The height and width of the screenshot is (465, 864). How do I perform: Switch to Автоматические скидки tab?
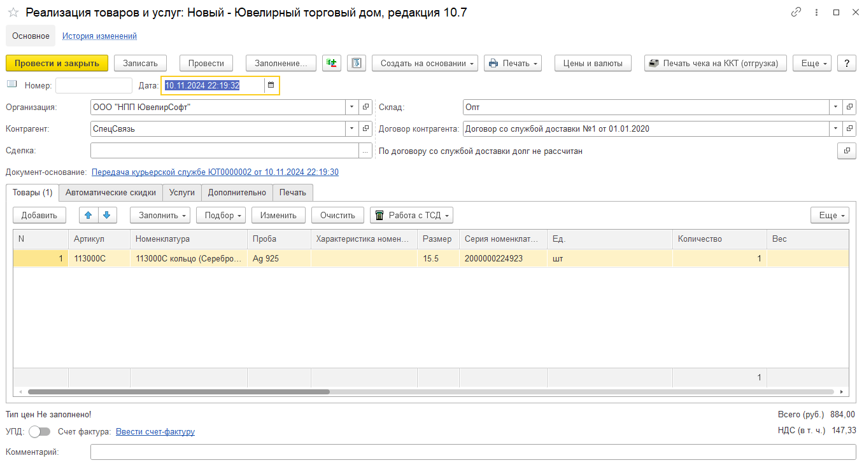coord(111,192)
